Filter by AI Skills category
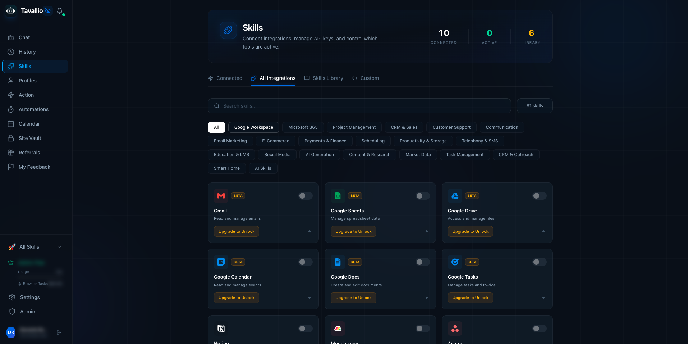Image resolution: width=688 pixels, height=344 pixels. [263, 168]
